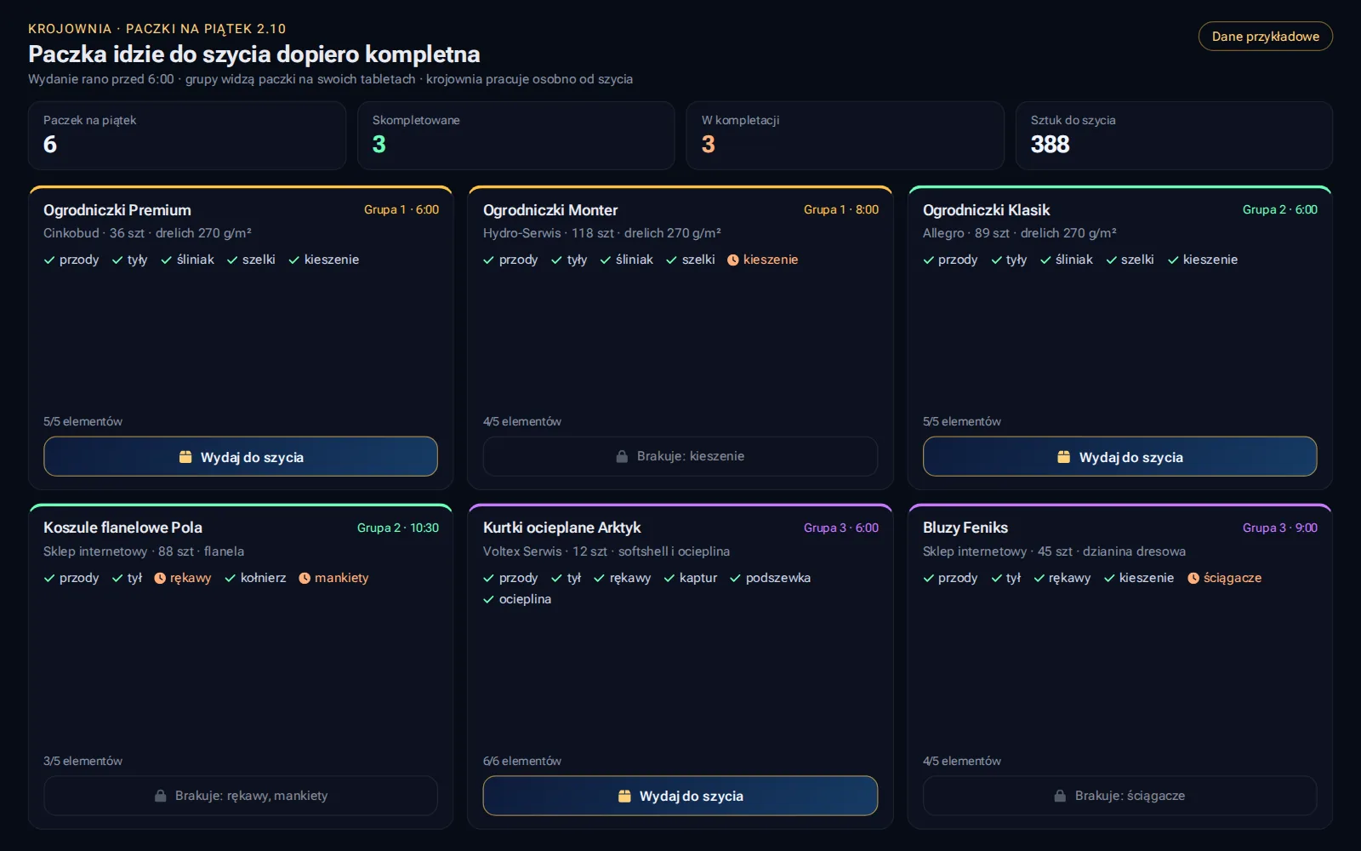This screenshot has height=851, width=1361.
Task: Click the Sztuk do szycia 388 tile
Action: point(1174,135)
